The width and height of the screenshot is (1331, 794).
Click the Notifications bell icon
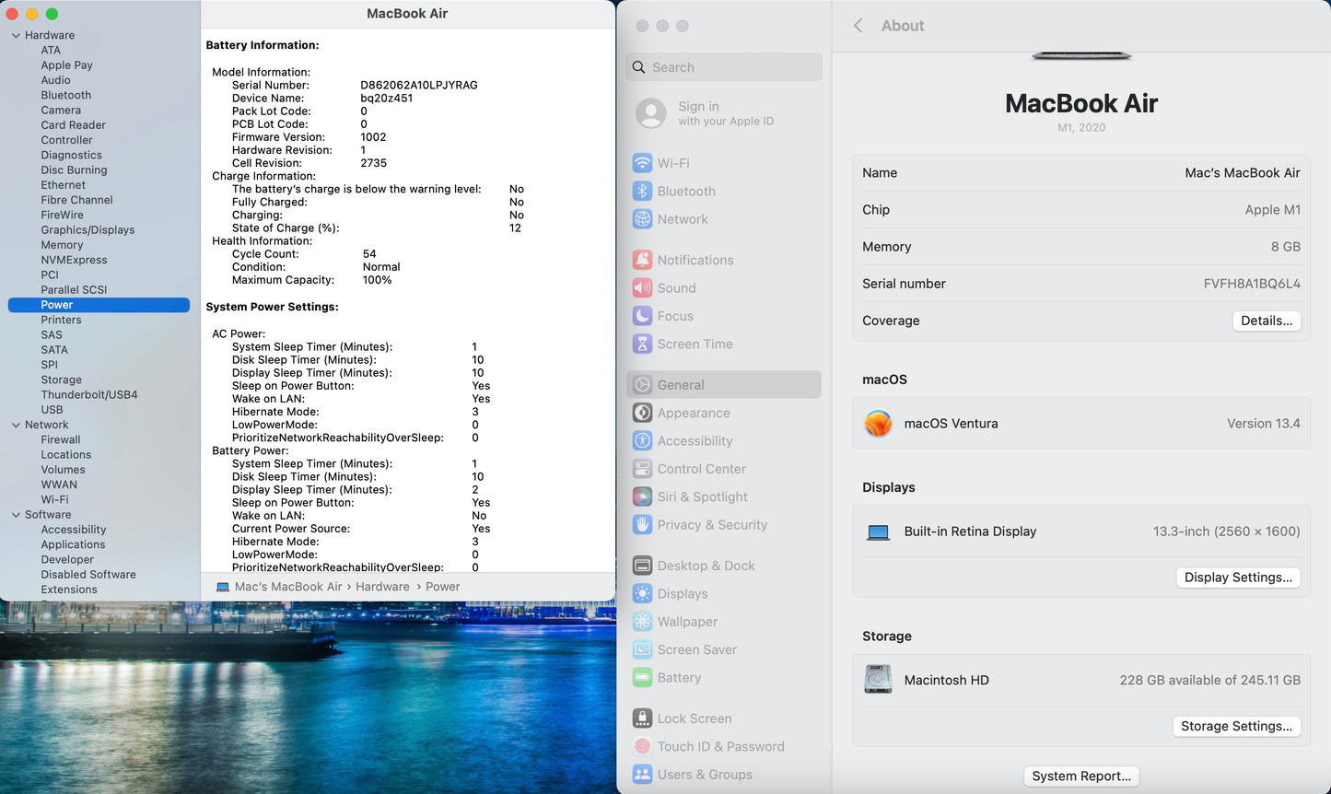pyautogui.click(x=642, y=260)
